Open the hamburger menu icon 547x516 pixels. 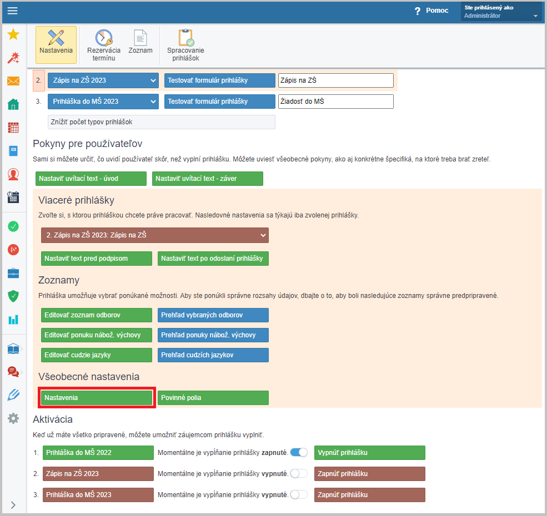click(x=13, y=11)
